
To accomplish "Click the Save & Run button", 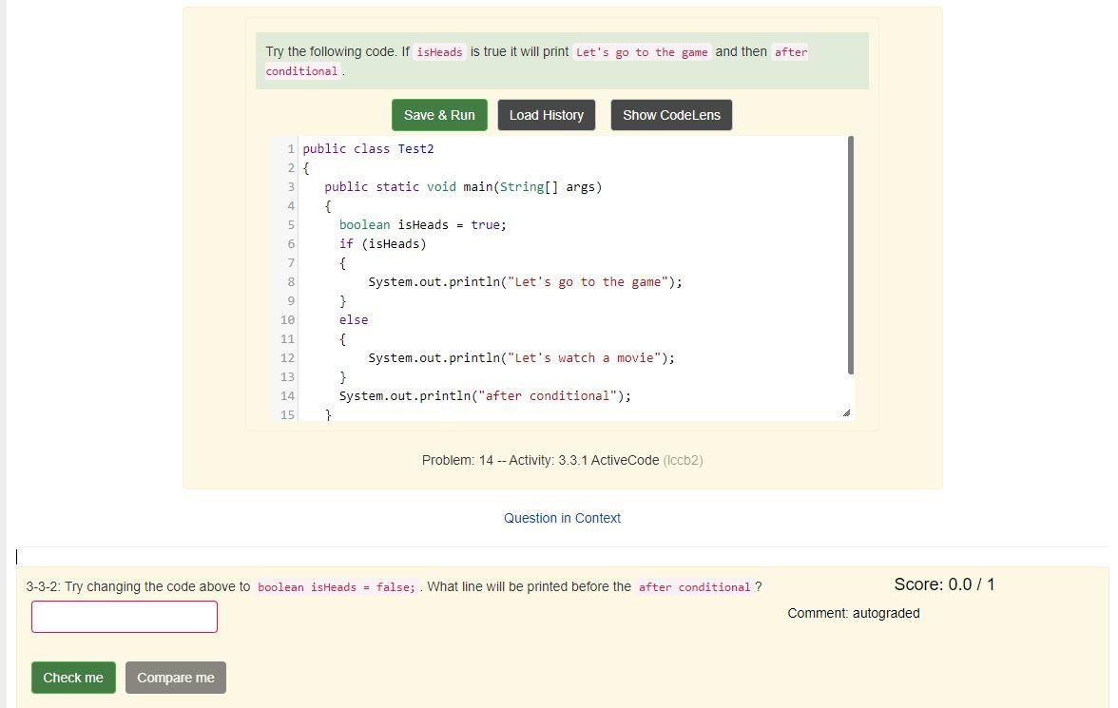I will click(439, 114).
